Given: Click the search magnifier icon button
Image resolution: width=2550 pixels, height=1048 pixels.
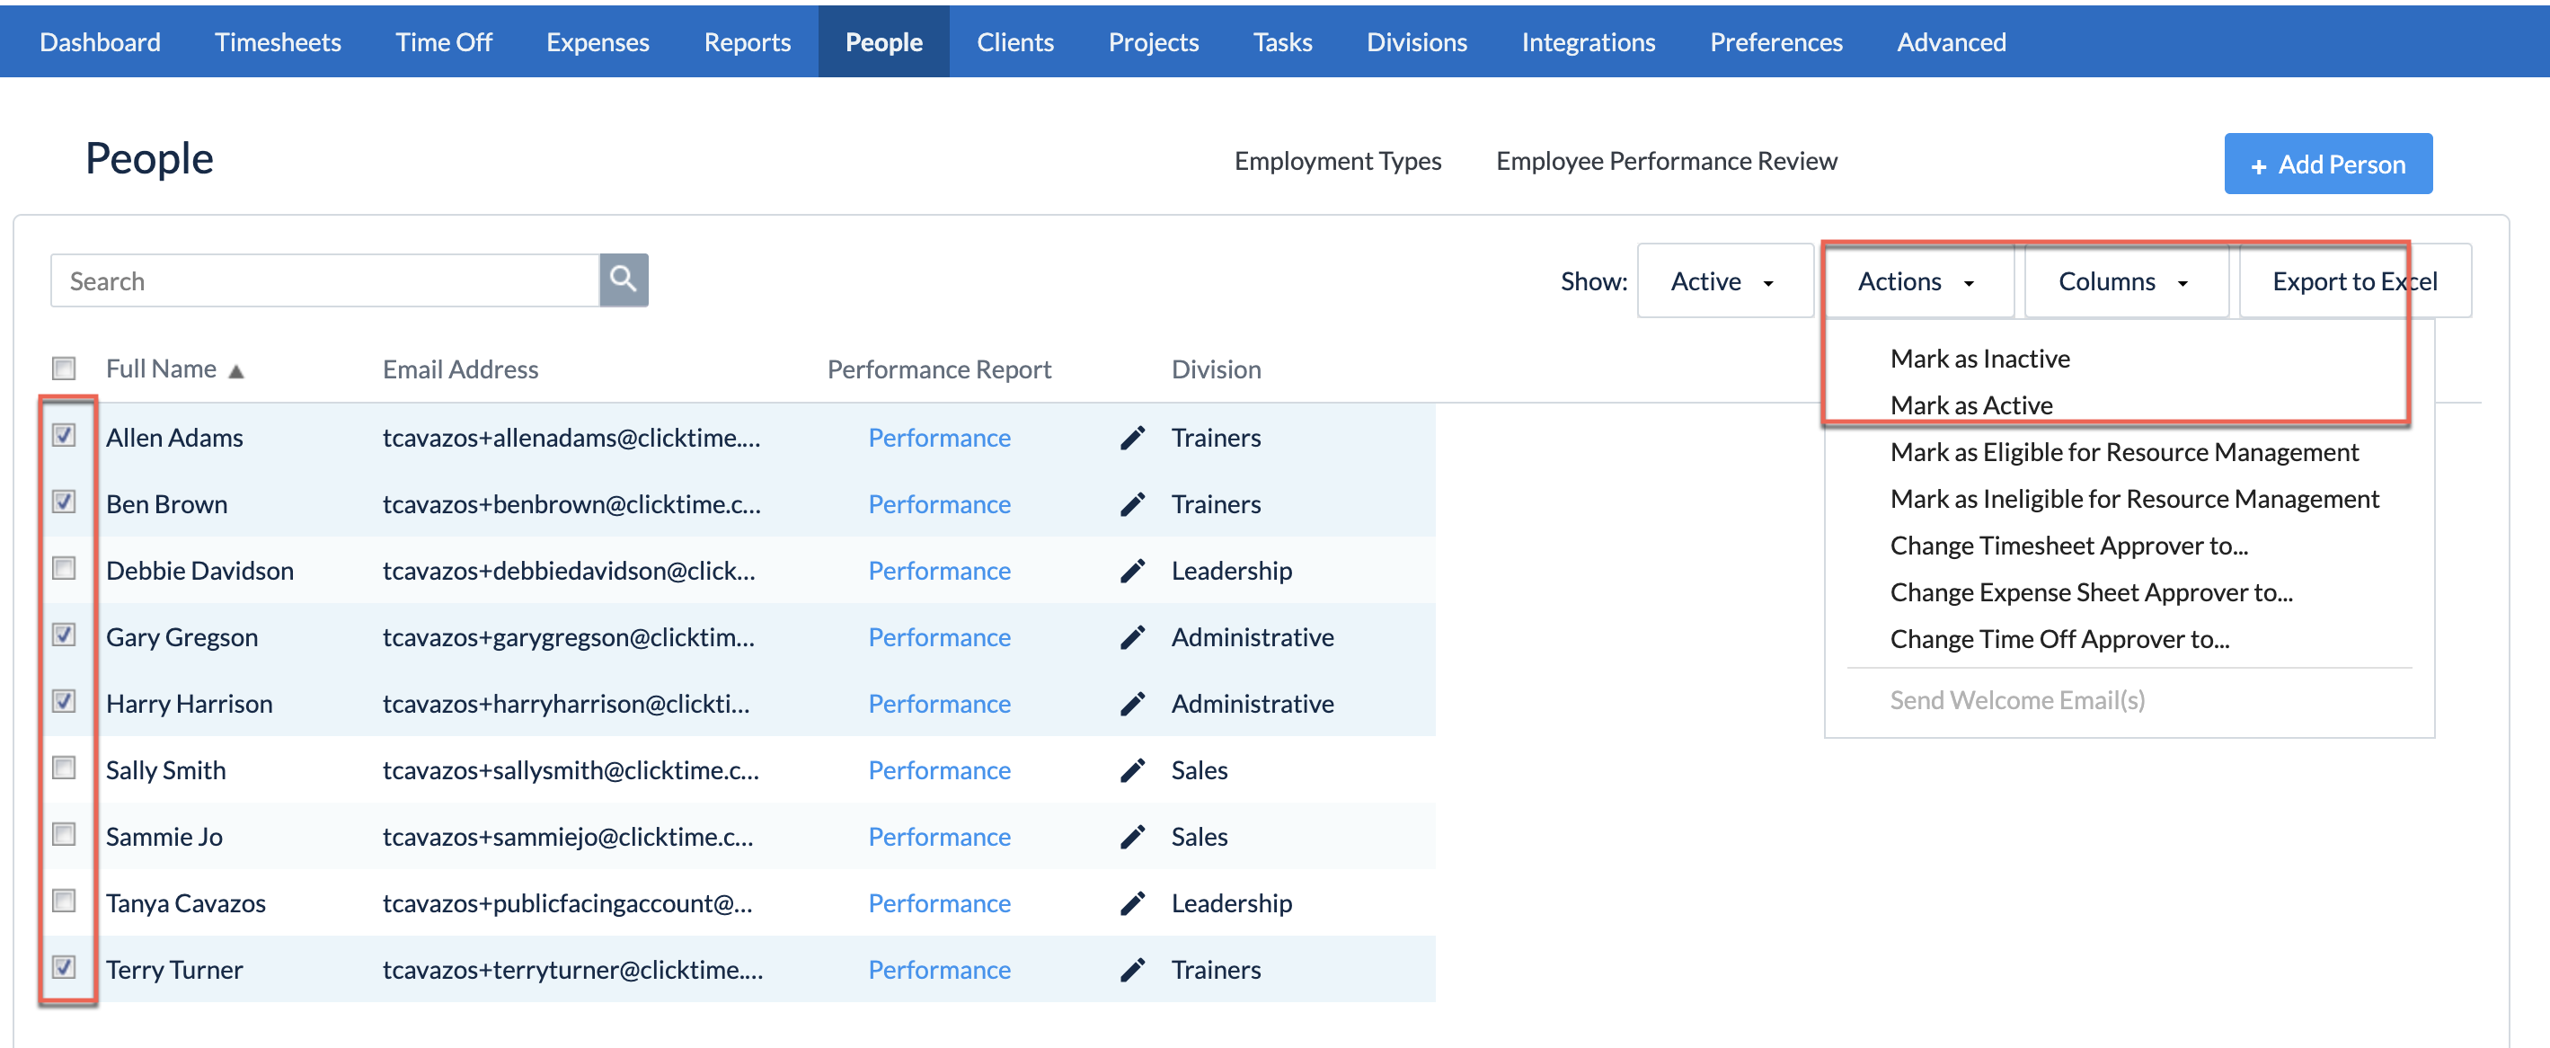Looking at the screenshot, I should pos(624,280).
